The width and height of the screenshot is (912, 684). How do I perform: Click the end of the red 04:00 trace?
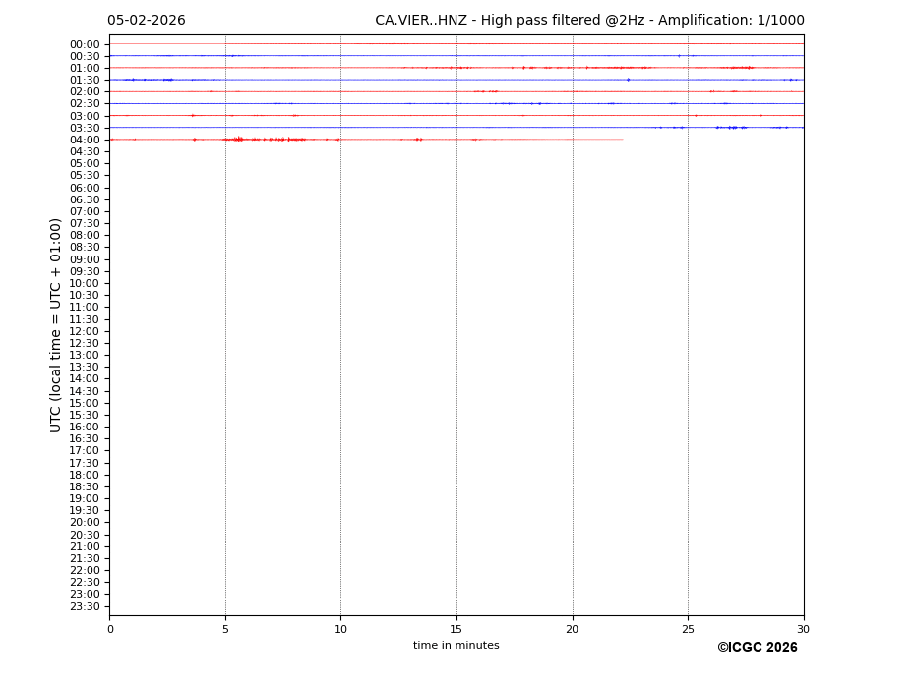coord(622,140)
